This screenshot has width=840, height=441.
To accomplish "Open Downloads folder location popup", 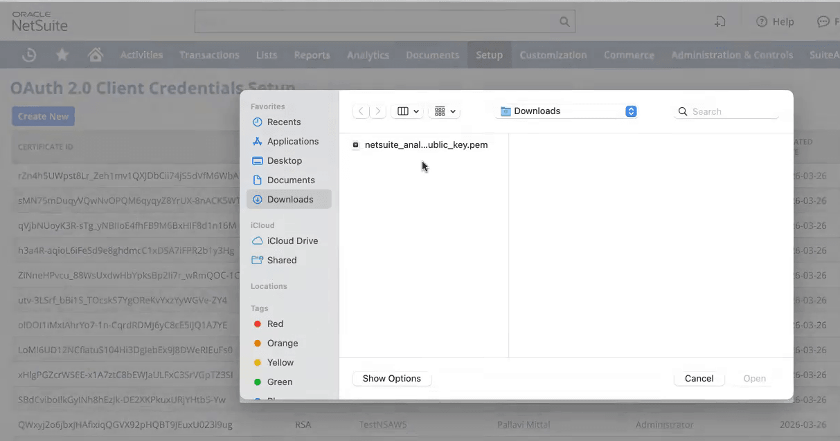I will coord(566,111).
